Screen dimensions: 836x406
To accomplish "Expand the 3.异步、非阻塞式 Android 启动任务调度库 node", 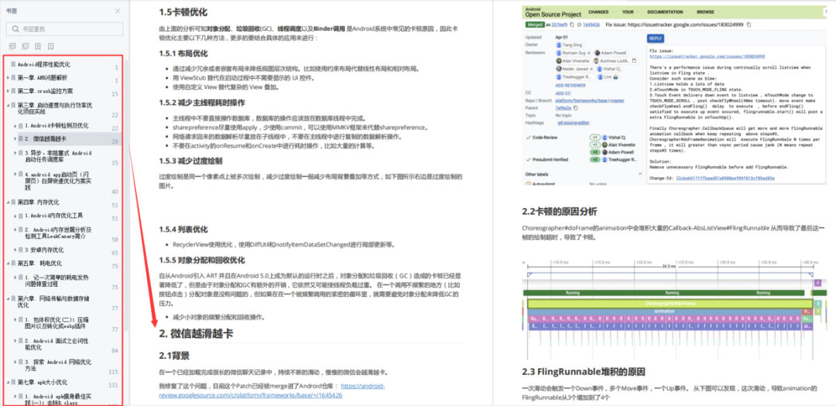I will [x=15, y=153].
